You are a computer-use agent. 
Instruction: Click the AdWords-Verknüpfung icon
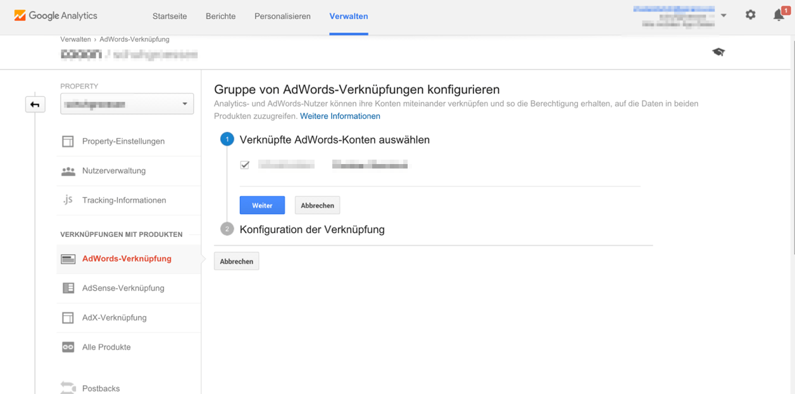68,259
